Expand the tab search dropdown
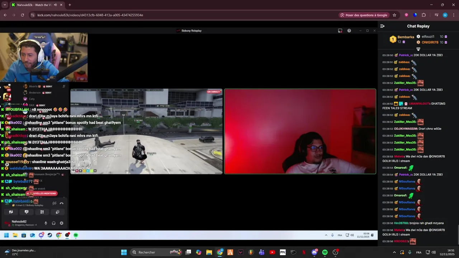Viewport: 459px width, 258px height. click(5, 5)
